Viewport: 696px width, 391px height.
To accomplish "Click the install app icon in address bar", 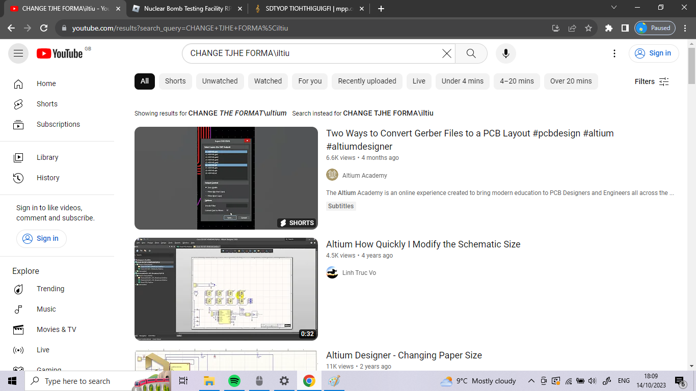I will pos(556,28).
